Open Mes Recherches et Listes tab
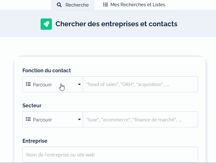 pos(134,5)
